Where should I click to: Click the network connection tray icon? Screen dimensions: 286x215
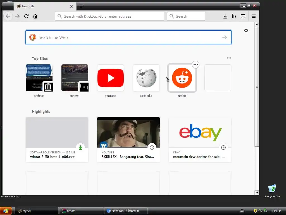[x=260, y=211]
